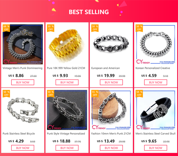The height and width of the screenshot is (156, 178).
Task: Open the yellow gold bracelet product image
Action: point(67,44)
